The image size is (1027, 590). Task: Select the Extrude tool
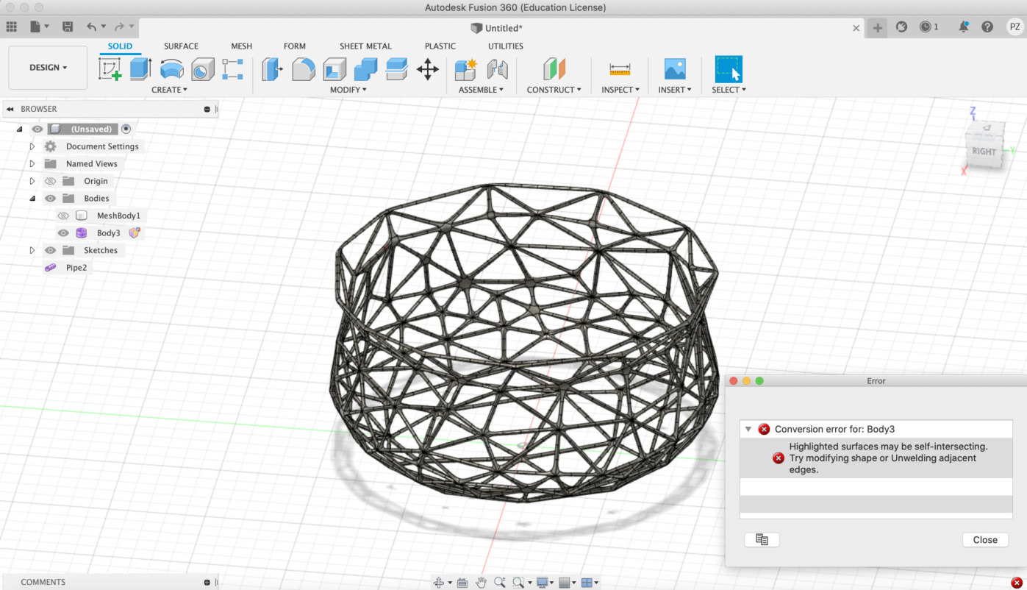click(140, 69)
